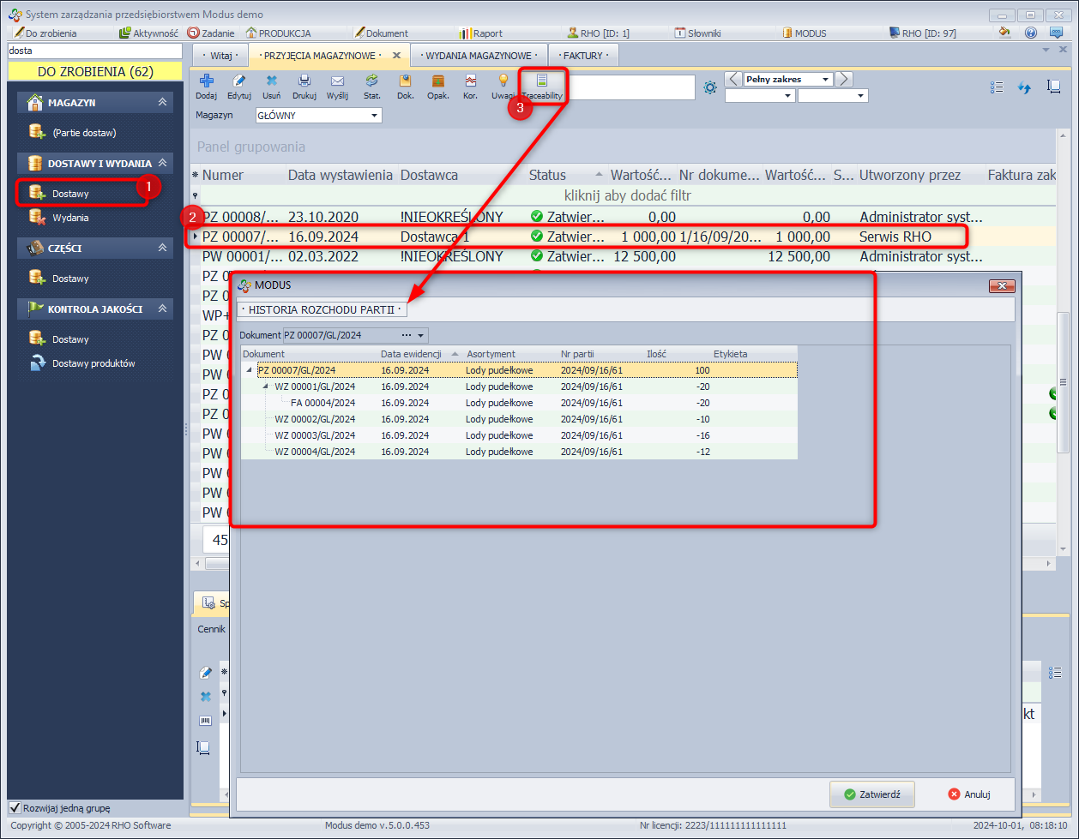Image resolution: width=1079 pixels, height=839 pixels.
Task: Select Wydania in the sidebar
Action: coord(70,218)
